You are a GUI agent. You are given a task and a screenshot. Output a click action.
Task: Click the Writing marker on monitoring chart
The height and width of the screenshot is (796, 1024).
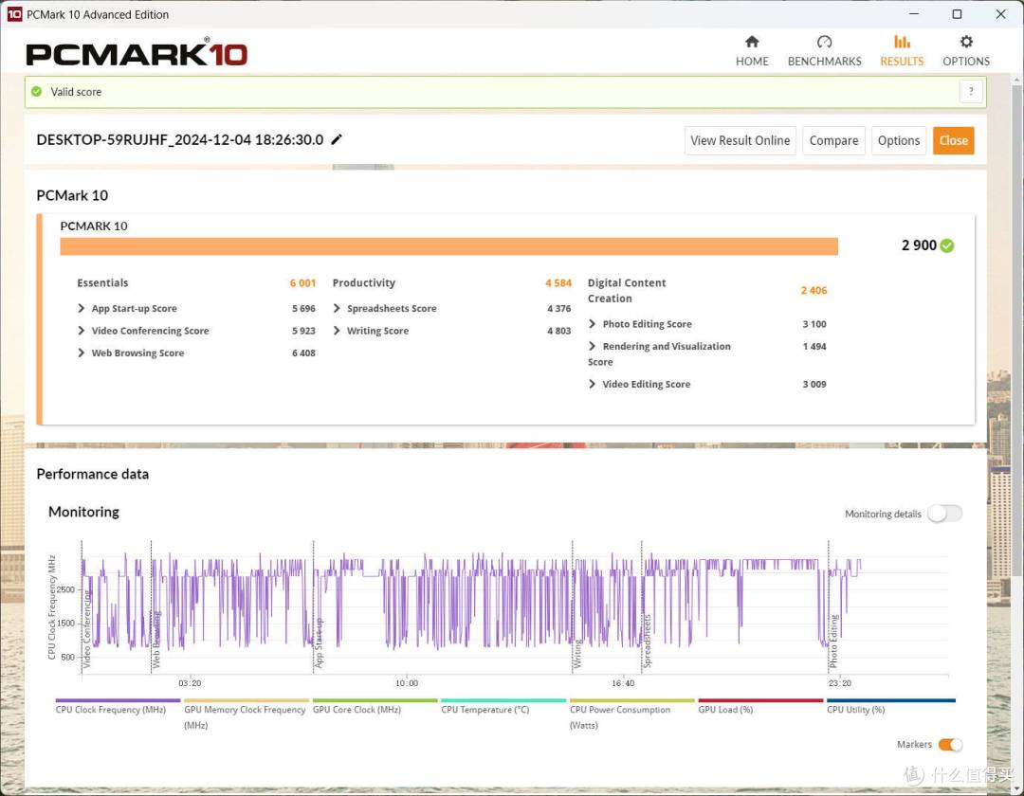(576, 654)
